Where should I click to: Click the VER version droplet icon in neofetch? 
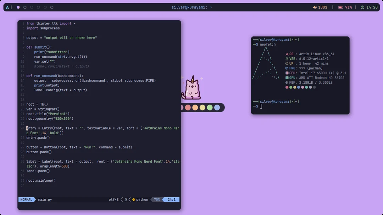pyautogui.click(x=287, y=58)
